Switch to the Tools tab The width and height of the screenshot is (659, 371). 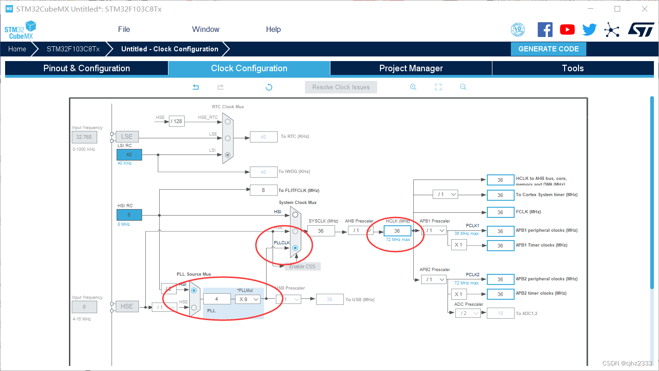tap(573, 68)
